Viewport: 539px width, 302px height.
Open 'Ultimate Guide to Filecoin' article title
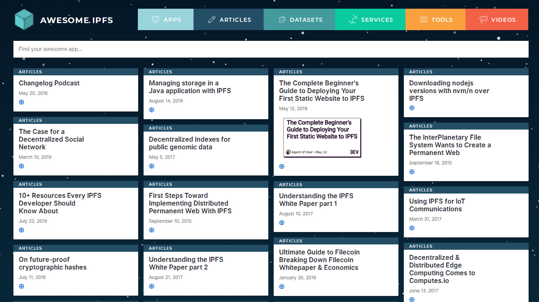(319, 260)
